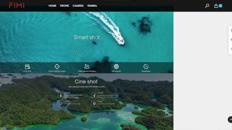
Task: Click the search magnifier icon
Action: [207, 6]
